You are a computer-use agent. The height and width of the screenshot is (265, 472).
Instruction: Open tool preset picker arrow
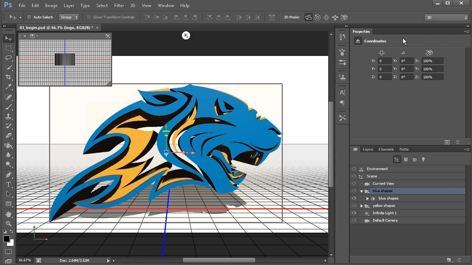[20, 17]
